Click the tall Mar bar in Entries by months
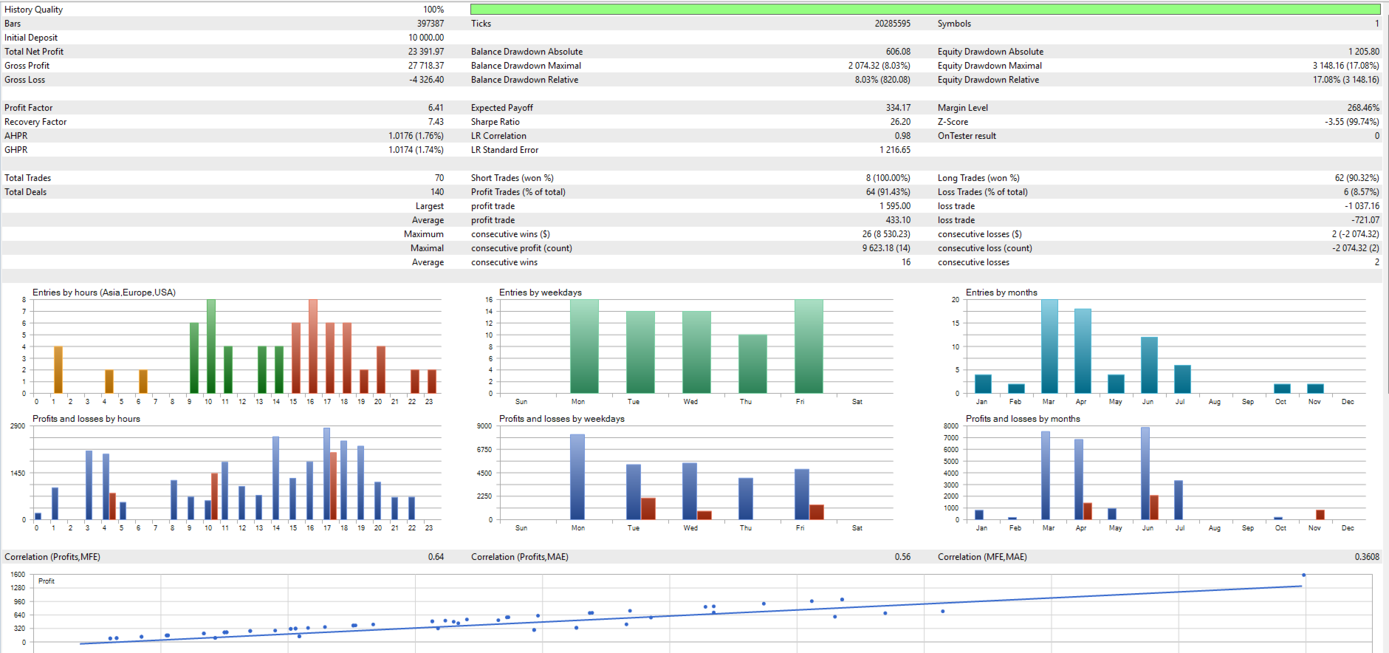 click(x=1049, y=346)
